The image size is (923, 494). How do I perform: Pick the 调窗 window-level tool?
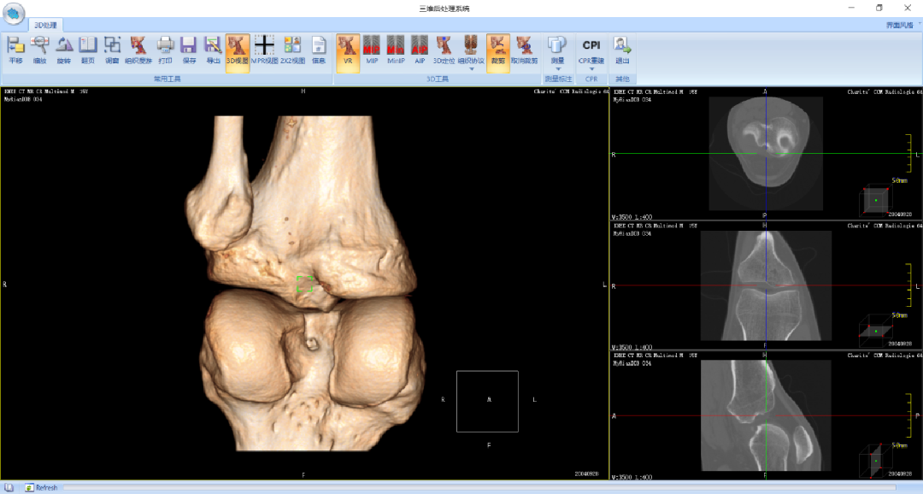112,50
